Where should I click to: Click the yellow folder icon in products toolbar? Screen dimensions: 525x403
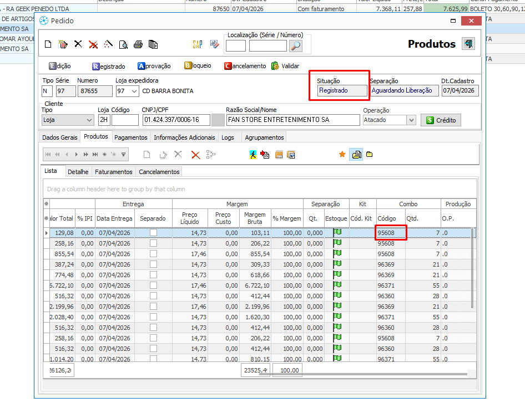click(369, 155)
